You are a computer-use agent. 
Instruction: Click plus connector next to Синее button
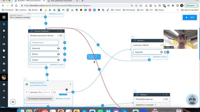[x=65, y=60]
